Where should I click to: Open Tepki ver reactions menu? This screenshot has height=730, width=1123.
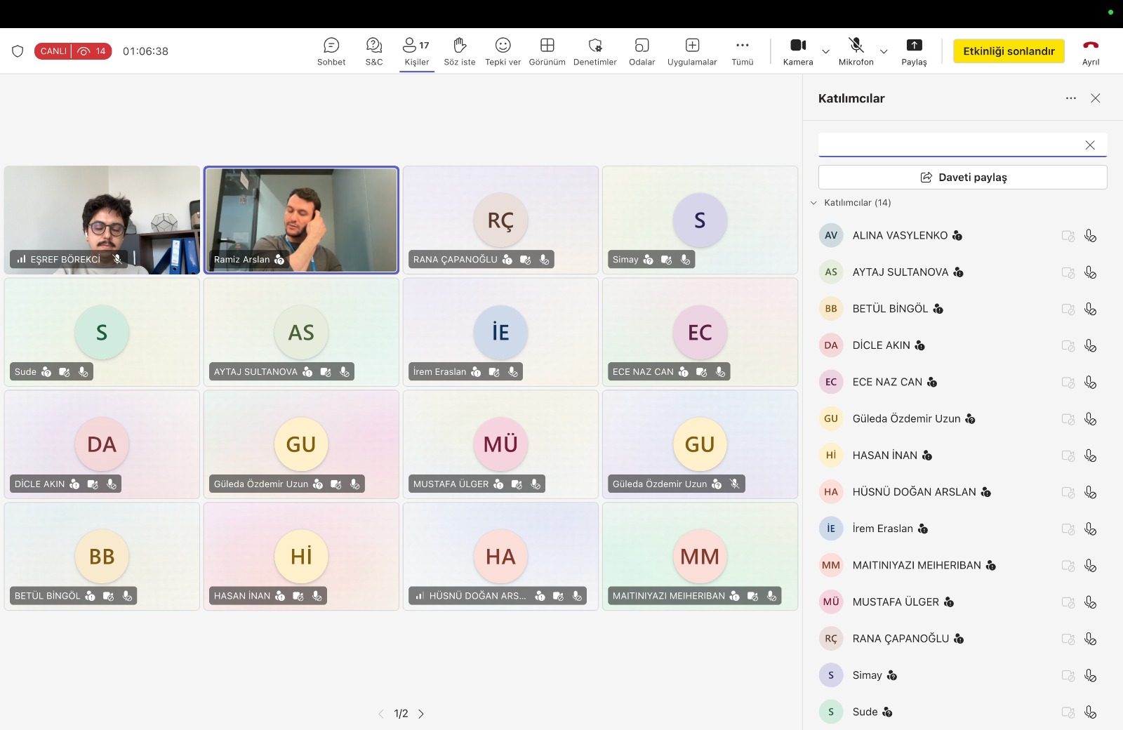pyautogui.click(x=503, y=52)
